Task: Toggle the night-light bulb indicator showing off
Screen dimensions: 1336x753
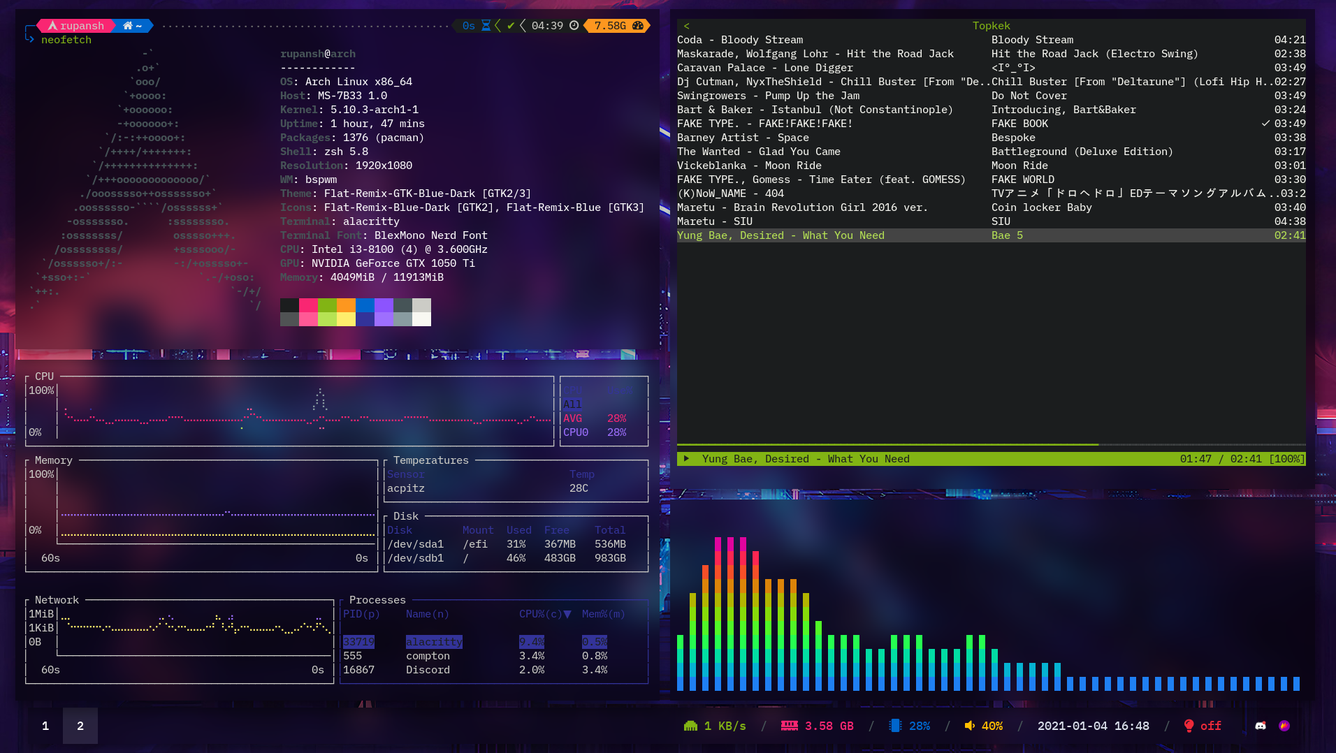Action: 1189,726
